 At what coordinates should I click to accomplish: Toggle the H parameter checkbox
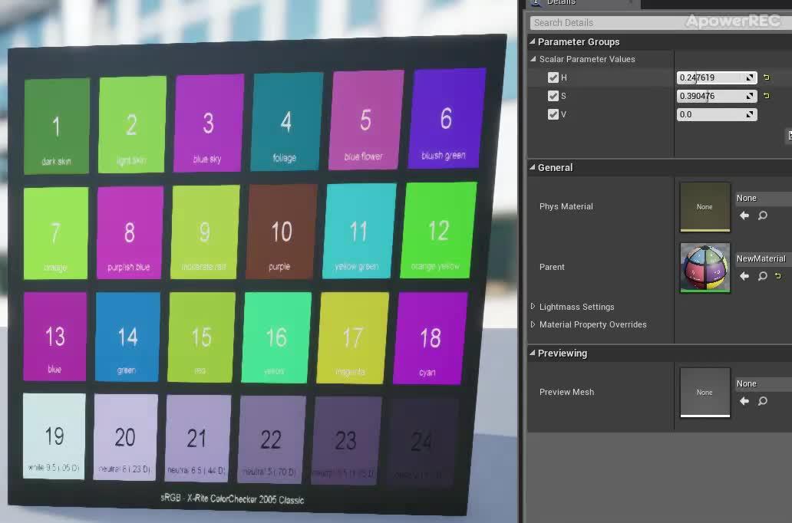tap(553, 77)
